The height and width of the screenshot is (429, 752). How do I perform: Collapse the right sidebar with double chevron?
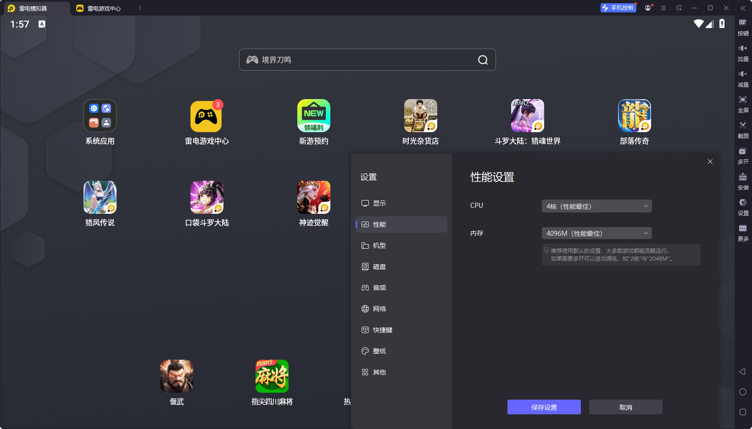(x=743, y=8)
